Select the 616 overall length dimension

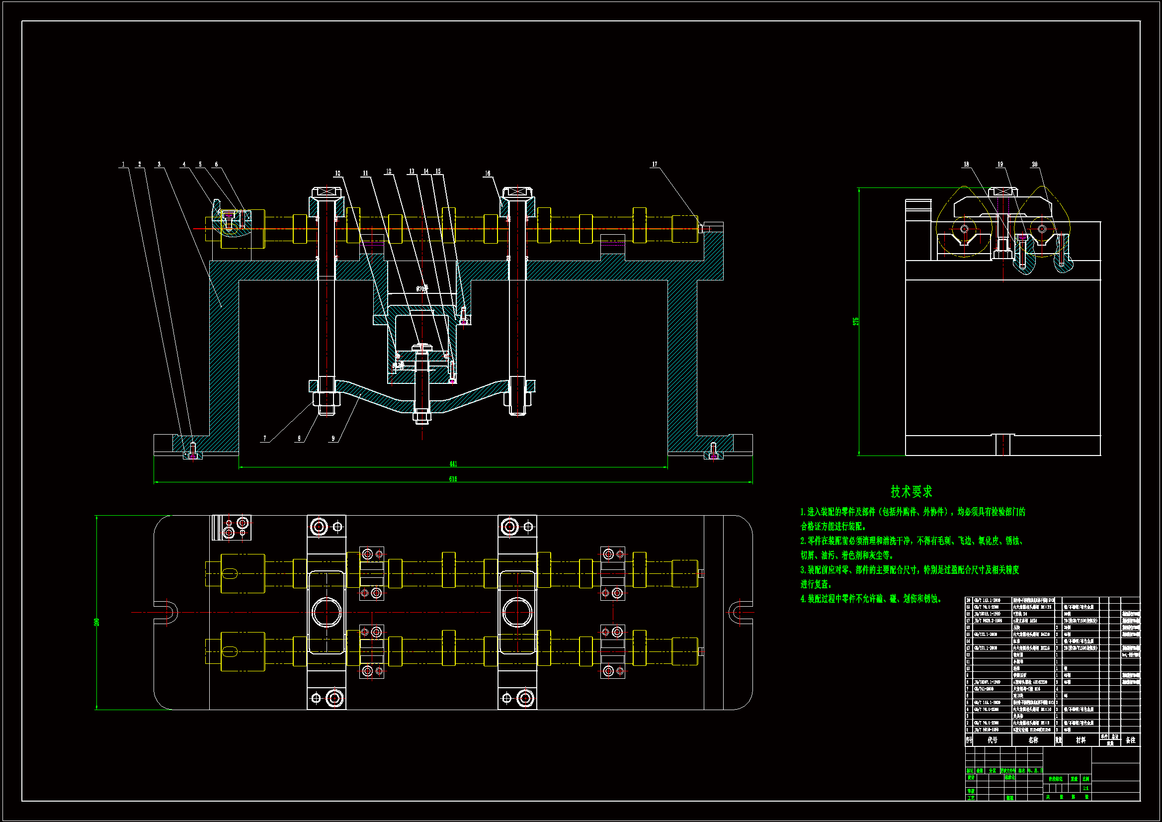pyautogui.click(x=453, y=479)
